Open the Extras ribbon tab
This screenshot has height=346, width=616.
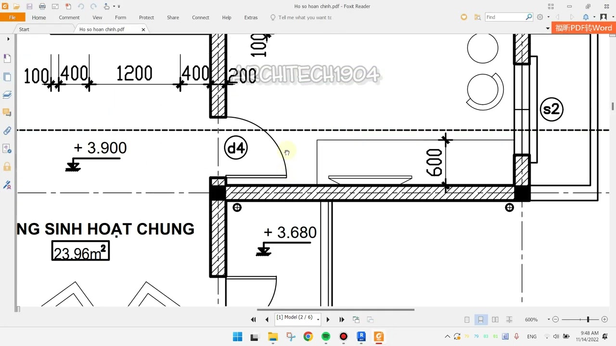251,17
